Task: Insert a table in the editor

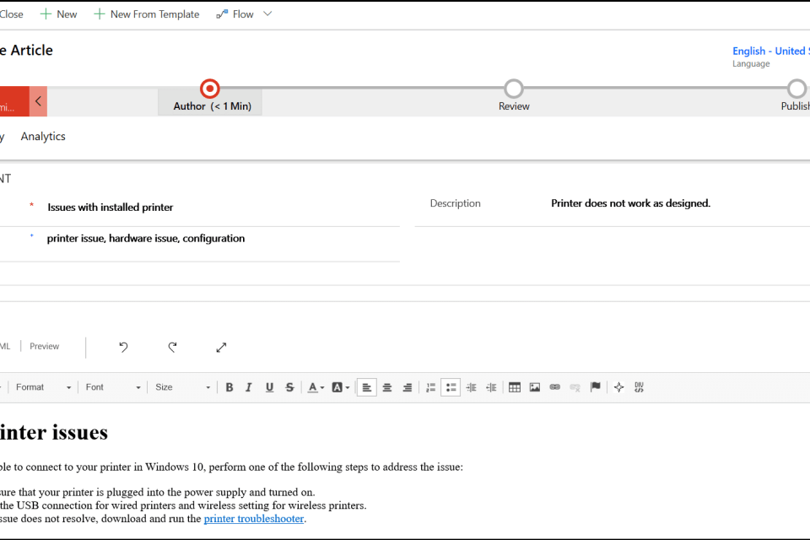Action: [515, 386]
